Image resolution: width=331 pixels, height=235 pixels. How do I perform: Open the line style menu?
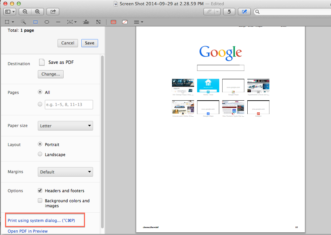coord(139,22)
